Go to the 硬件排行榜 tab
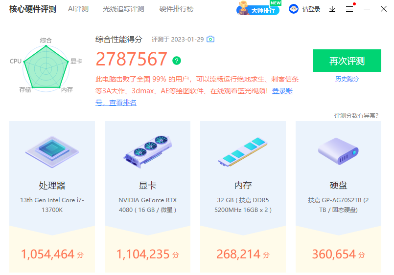Image resolution: width=394 pixels, height=275 pixels. pos(176,9)
